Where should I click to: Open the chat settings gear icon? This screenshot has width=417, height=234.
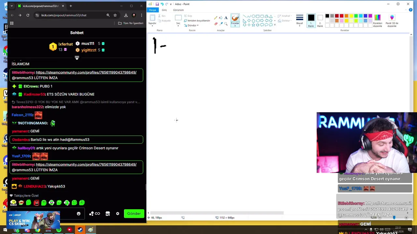(118, 214)
